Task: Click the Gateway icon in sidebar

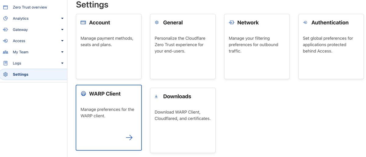Action: pos(5,30)
